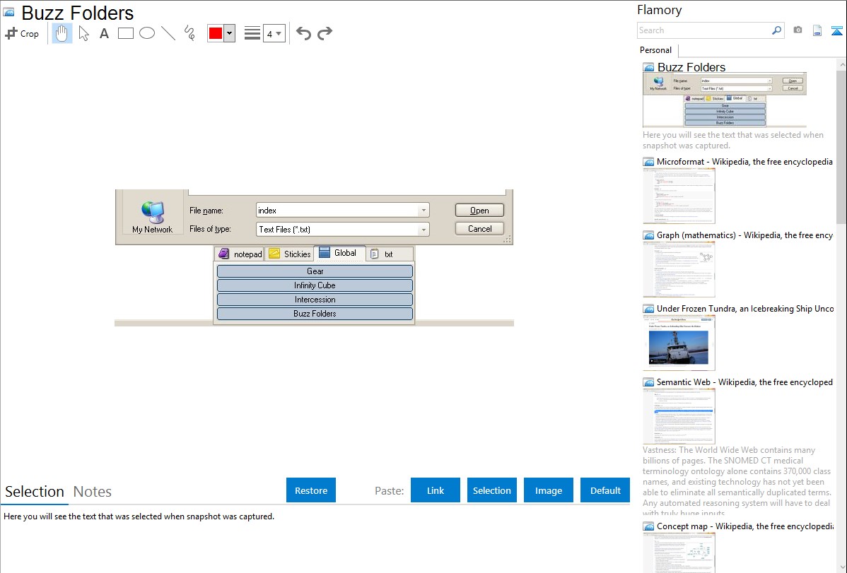The image size is (847, 573).
Task: Open Graph (mathematics) snapshot thumbnail
Action: (x=679, y=269)
